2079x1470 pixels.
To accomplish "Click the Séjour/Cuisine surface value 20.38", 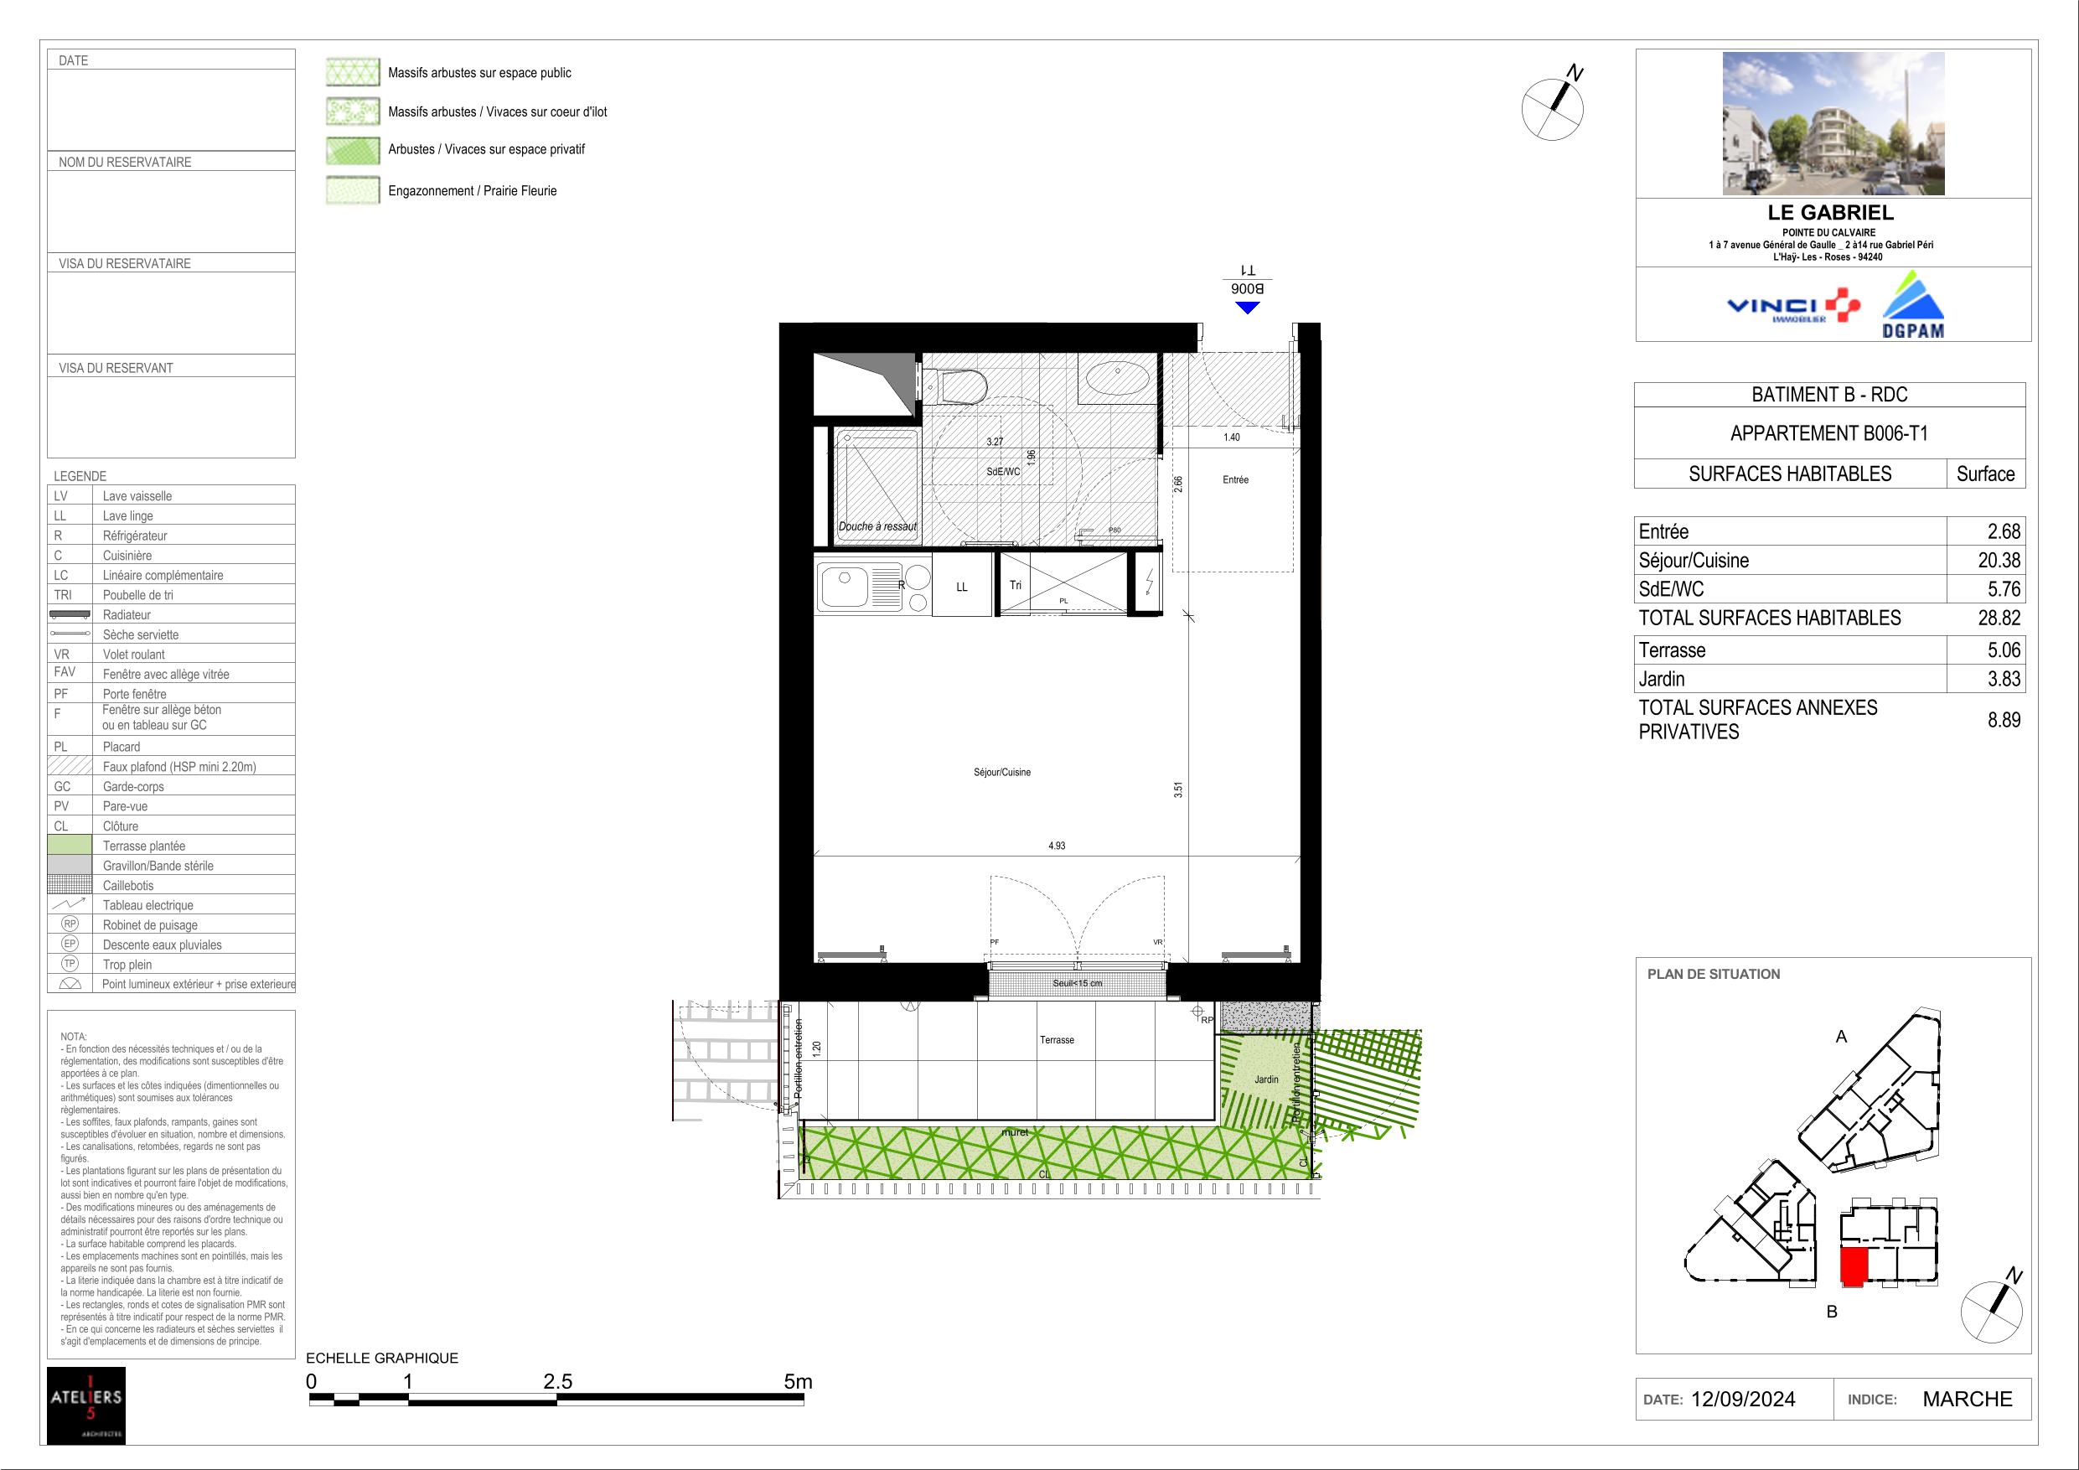I will coord(1999,560).
